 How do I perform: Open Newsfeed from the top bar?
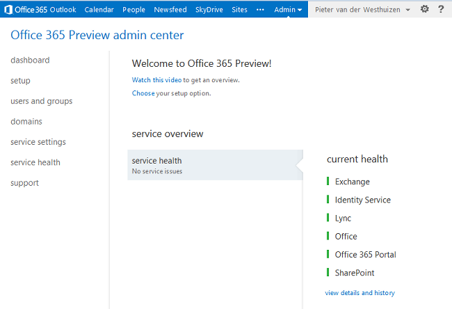coord(170,10)
